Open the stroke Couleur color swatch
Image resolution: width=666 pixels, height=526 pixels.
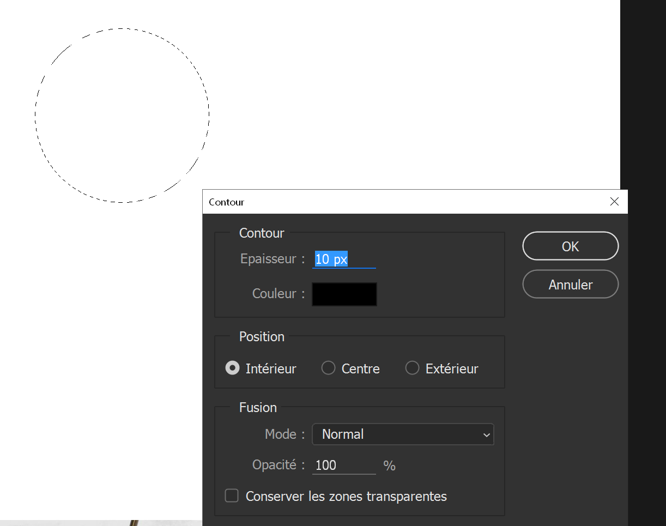click(344, 294)
